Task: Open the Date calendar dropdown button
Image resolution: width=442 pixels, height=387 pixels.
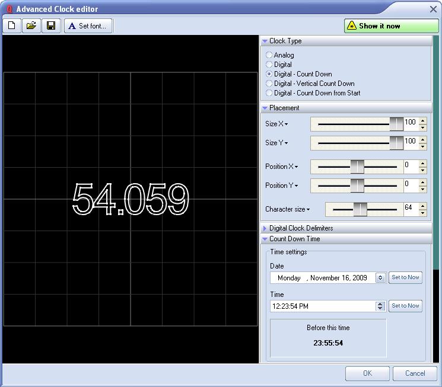Action: 380,278
